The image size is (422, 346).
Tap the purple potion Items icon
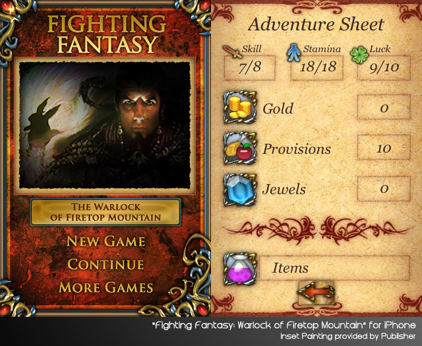pos(240,269)
